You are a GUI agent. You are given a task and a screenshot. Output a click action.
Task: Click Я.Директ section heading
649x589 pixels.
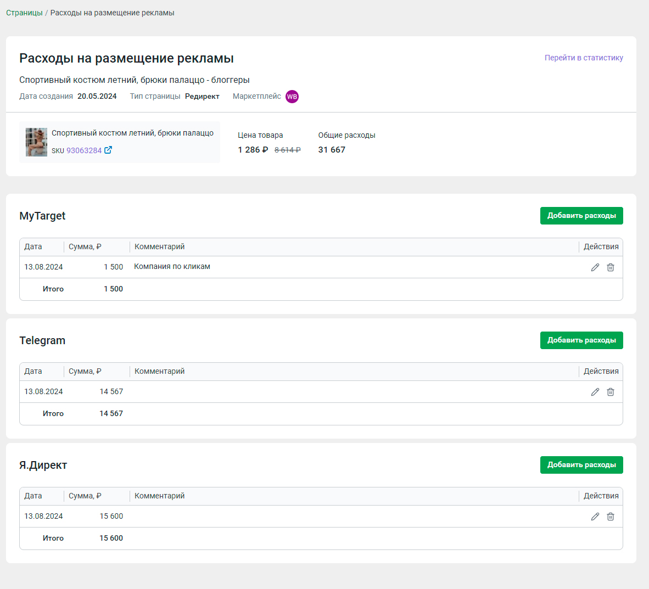click(x=43, y=465)
